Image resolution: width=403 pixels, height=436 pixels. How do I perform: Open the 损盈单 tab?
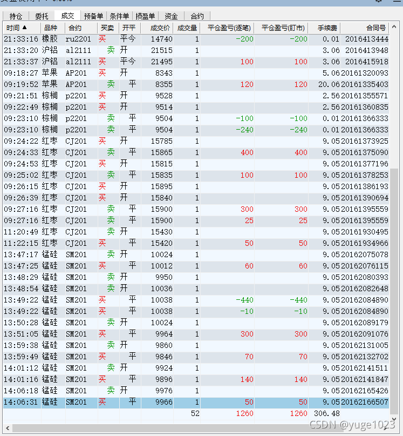pos(145,16)
